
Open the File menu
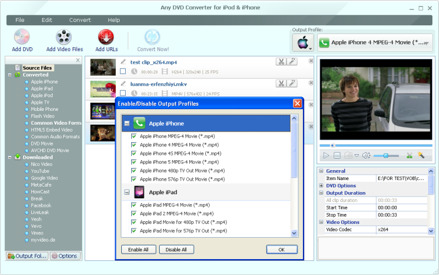pos(20,20)
